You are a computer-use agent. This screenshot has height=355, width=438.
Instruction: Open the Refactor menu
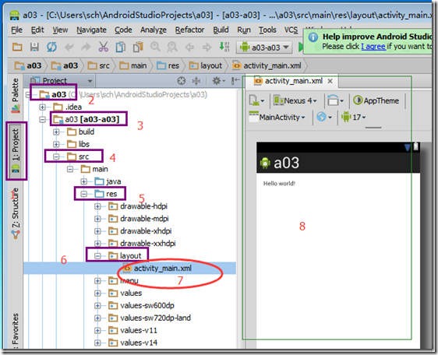click(x=189, y=30)
